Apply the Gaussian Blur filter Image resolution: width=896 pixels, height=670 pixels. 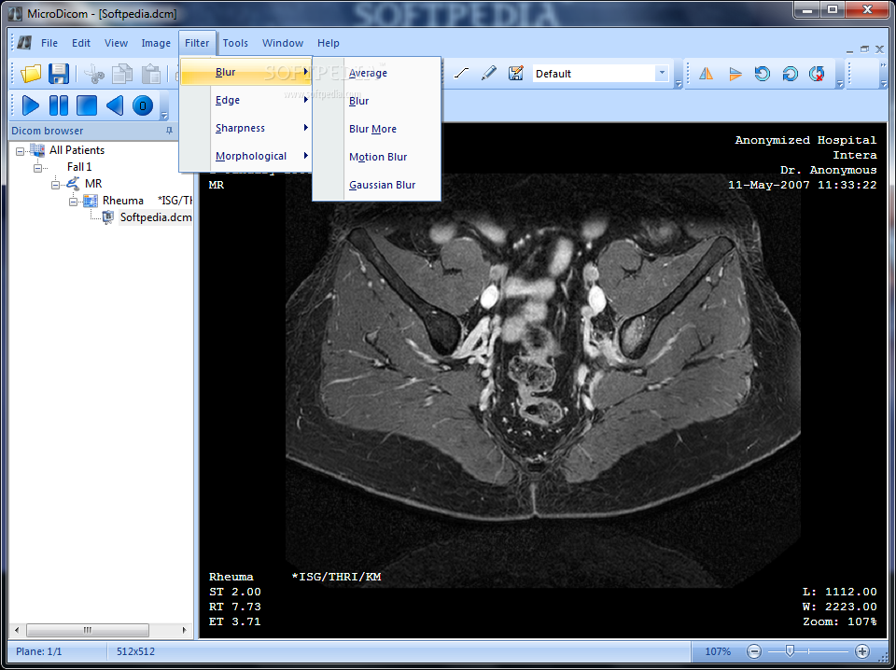(x=376, y=185)
